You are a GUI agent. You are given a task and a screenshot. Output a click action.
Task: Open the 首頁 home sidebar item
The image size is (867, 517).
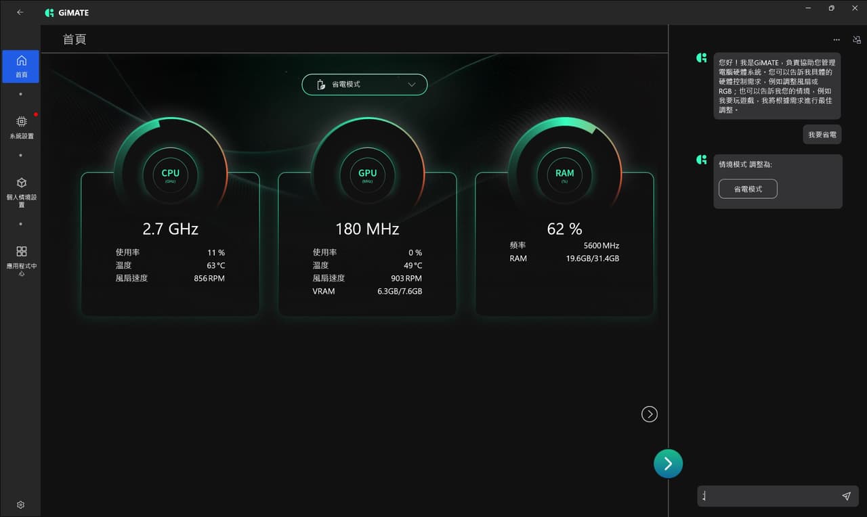click(x=21, y=66)
